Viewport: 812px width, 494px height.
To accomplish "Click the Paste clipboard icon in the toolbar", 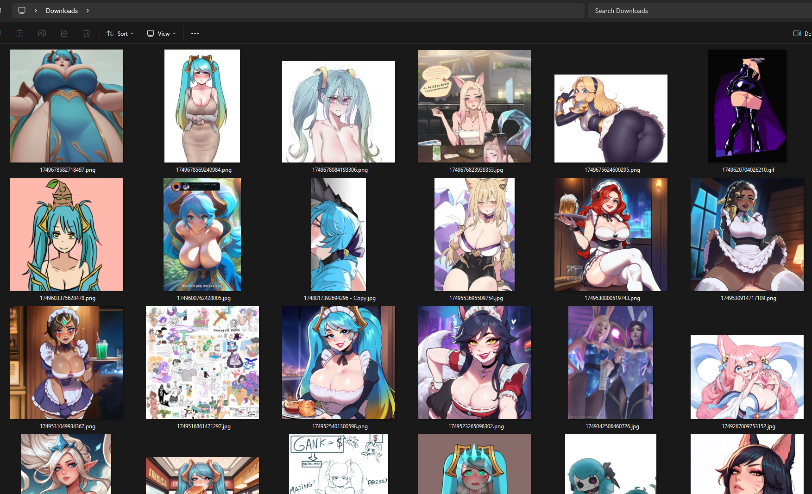I will click(x=20, y=33).
